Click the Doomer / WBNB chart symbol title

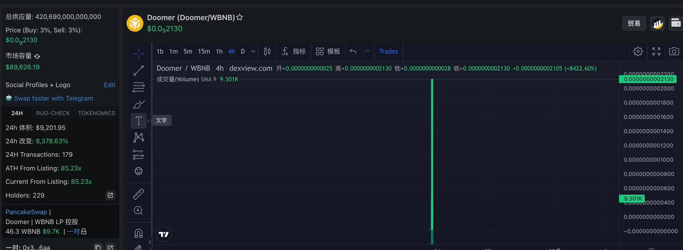(x=184, y=68)
